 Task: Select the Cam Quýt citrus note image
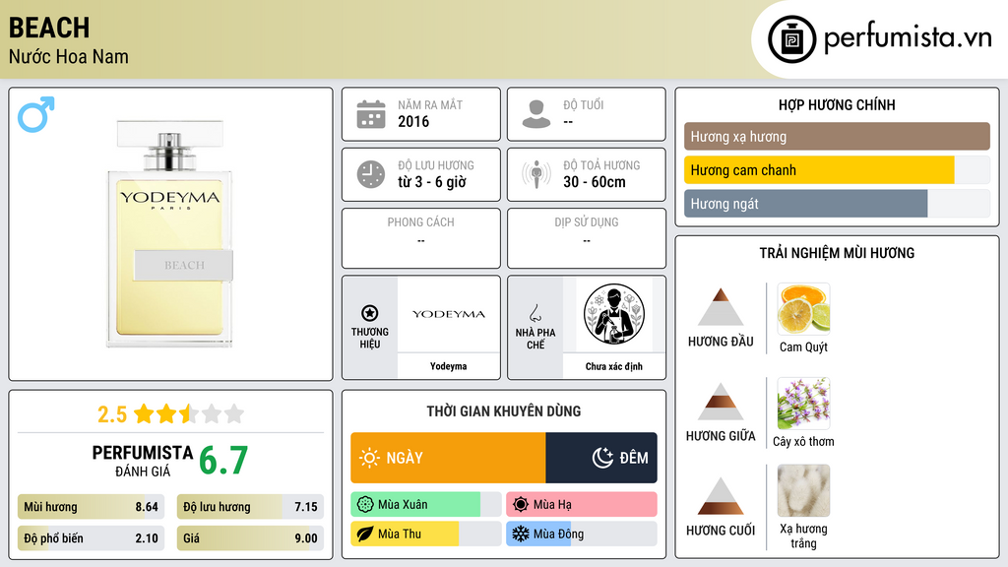pos(803,309)
